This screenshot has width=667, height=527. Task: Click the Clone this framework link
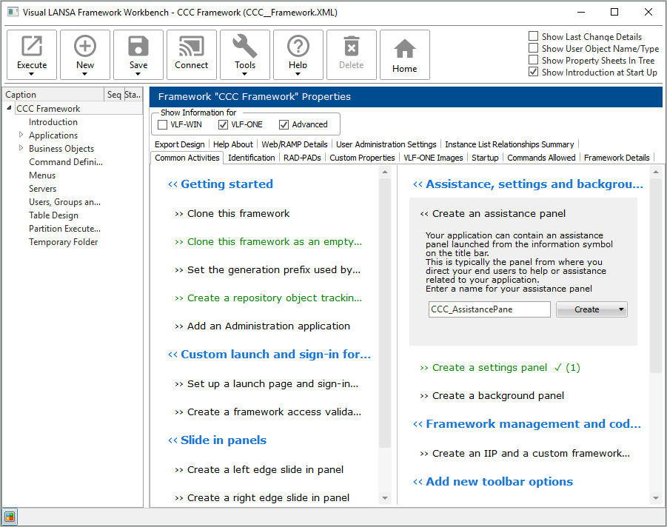238,214
